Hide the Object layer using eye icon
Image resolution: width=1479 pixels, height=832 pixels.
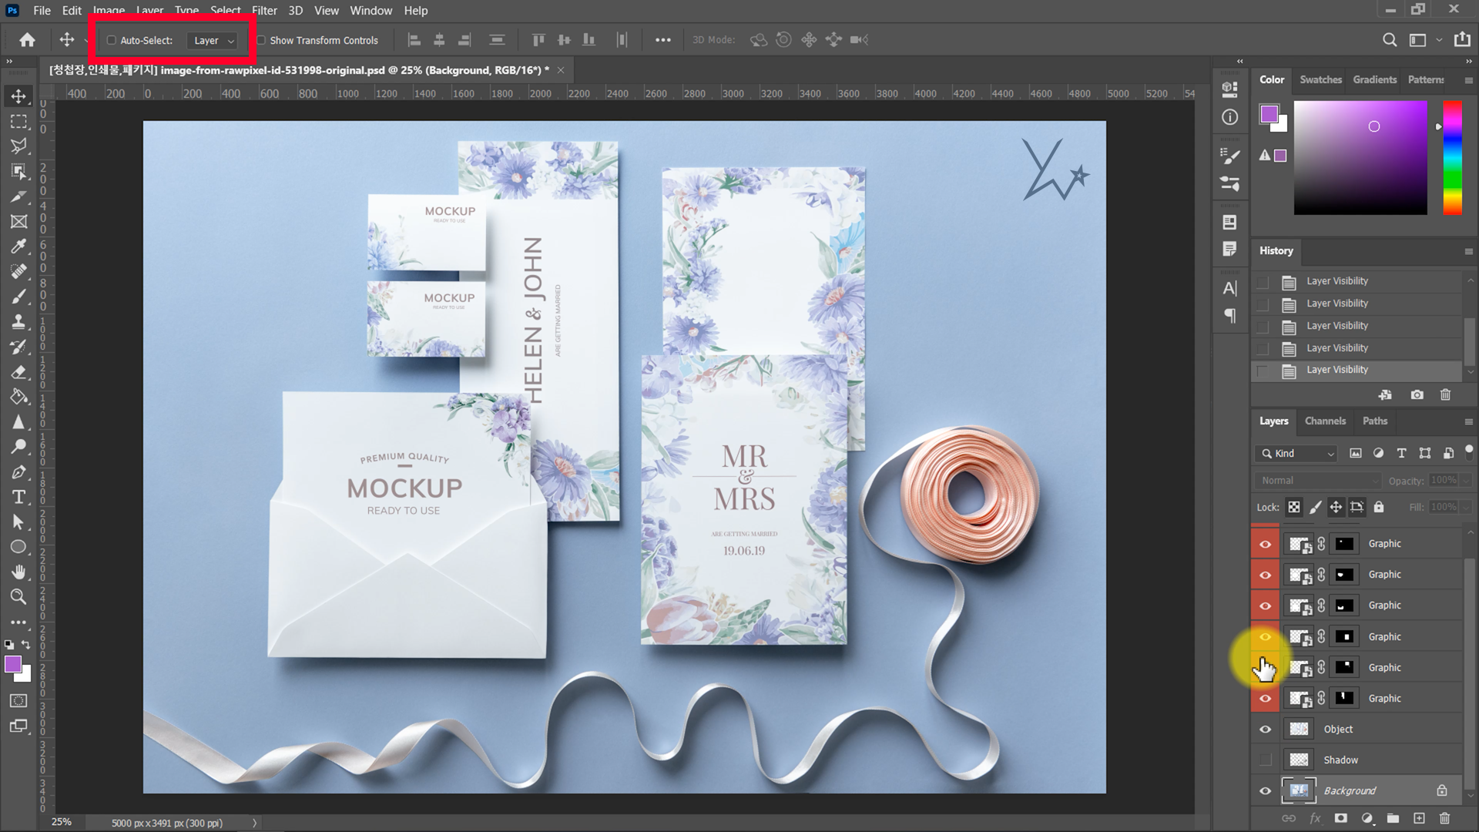(1265, 729)
